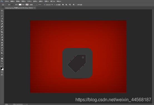Screen dimensions: 154x105
Task: Click the white background color swatch
Action: coord(3,69)
